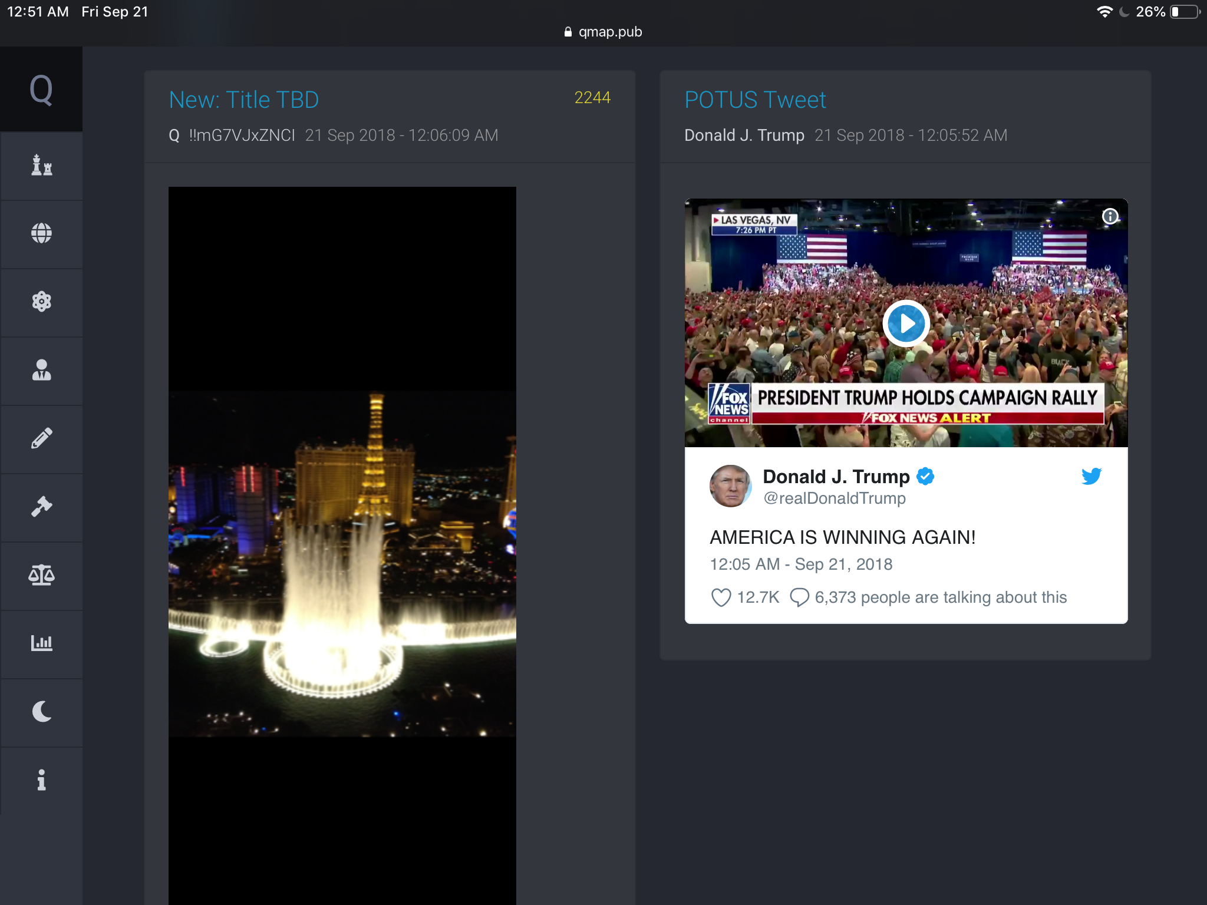Open the bar chart sidebar icon
Screen dimensions: 1207x905
[x=41, y=643]
